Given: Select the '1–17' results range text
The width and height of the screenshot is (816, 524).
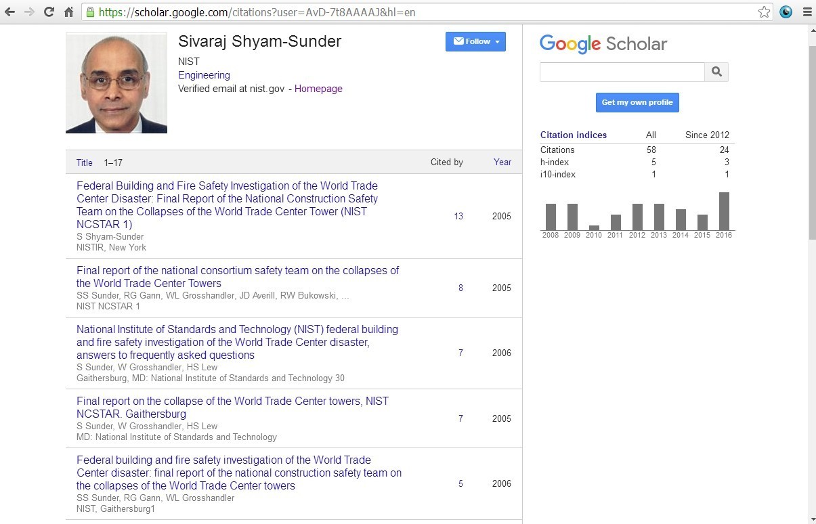Looking at the screenshot, I should [113, 162].
